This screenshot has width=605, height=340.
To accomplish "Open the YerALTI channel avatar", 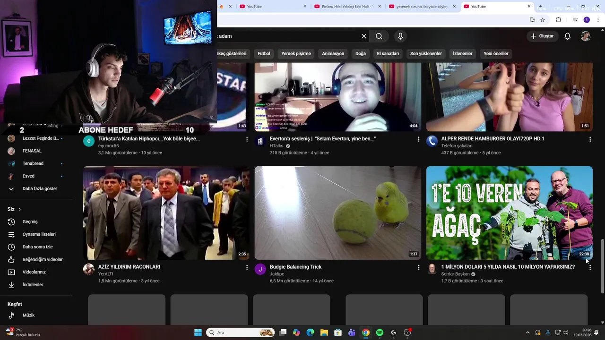I will [x=89, y=269].
